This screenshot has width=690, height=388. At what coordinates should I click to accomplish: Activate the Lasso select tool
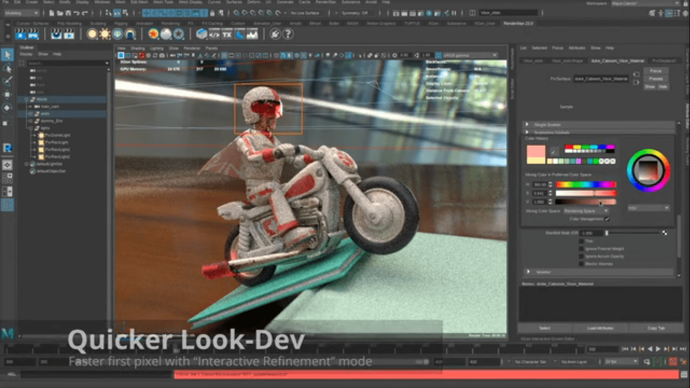pyautogui.click(x=7, y=68)
